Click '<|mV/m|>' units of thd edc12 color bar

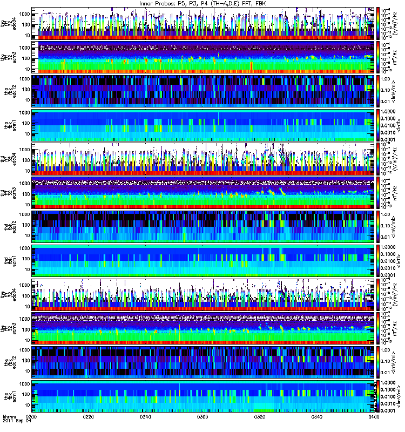coord(394,227)
